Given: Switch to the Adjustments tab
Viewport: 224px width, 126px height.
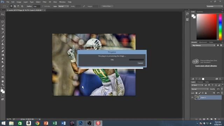Looking at the screenshot, I should (x=203, y=42).
